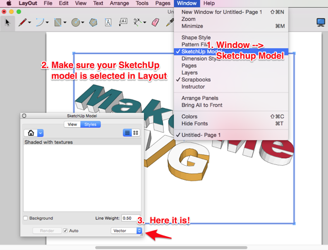Choose Layers from the Window menu
The image size is (328, 250).
pos(189,73)
